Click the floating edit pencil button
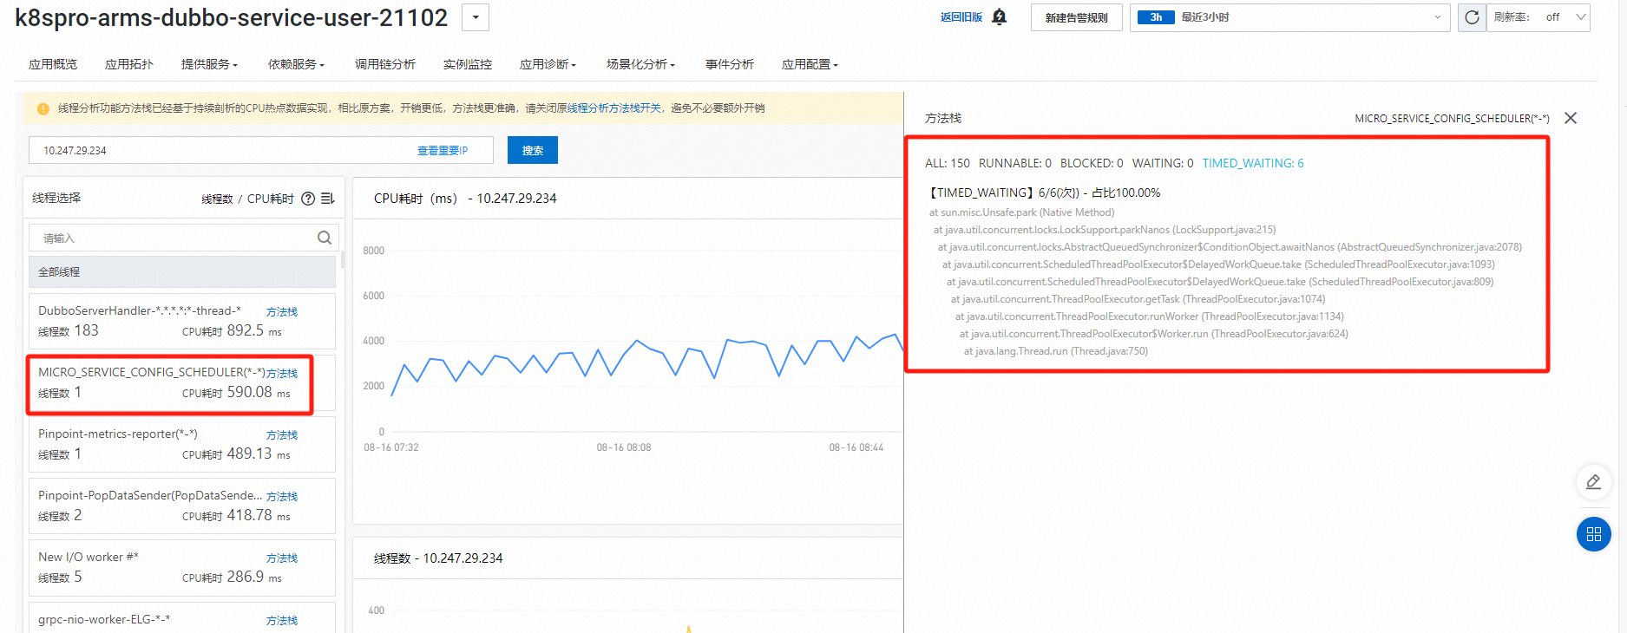Viewport: 1627px width, 633px height. click(1594, 482)
